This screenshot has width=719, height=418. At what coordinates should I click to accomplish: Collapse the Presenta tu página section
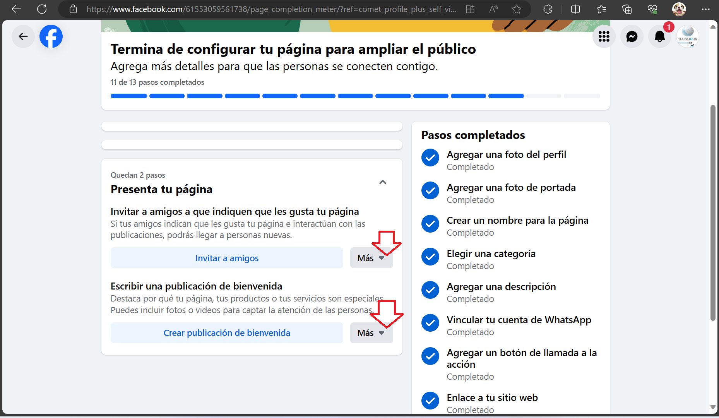(x=382, y=182)
